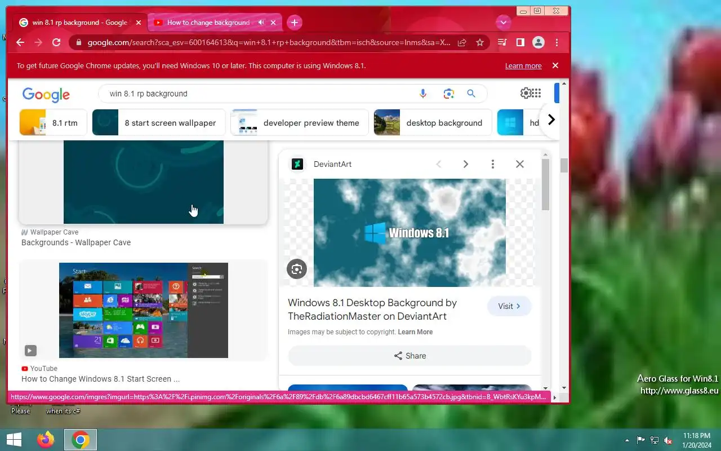Open the Windows Start button
Image resolution: width=721 pixels, height=451 pixels.
pos(14,440)
